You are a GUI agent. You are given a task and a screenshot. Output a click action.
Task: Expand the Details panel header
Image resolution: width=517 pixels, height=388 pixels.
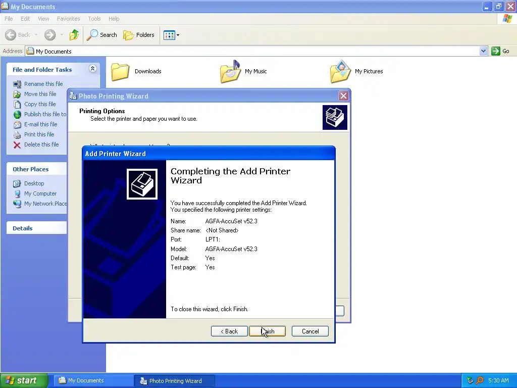pos(36,228)
